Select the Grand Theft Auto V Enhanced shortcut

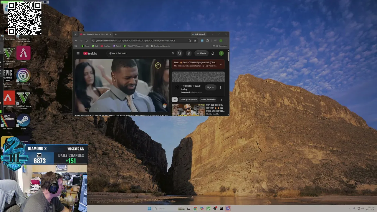point(23,100)
